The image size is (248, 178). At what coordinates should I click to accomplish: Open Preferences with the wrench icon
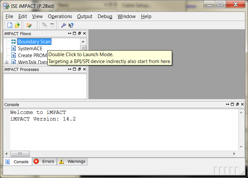(64, 25)
